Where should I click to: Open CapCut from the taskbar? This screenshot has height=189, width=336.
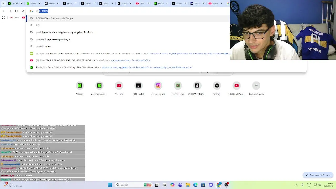(x=165, y=185)
